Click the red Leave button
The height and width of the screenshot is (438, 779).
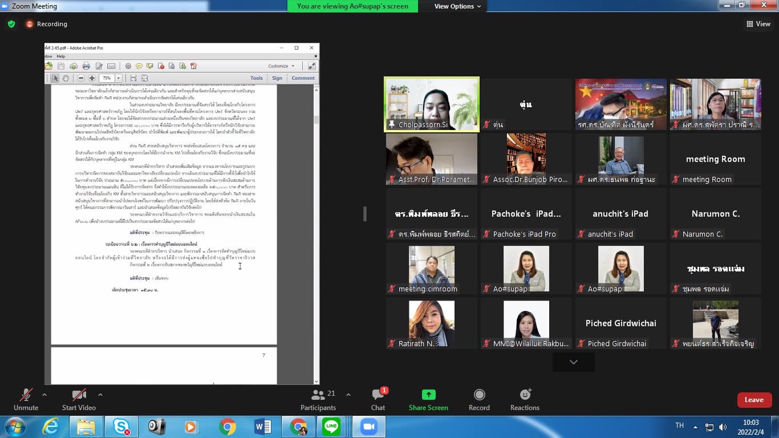coord(754,400)
